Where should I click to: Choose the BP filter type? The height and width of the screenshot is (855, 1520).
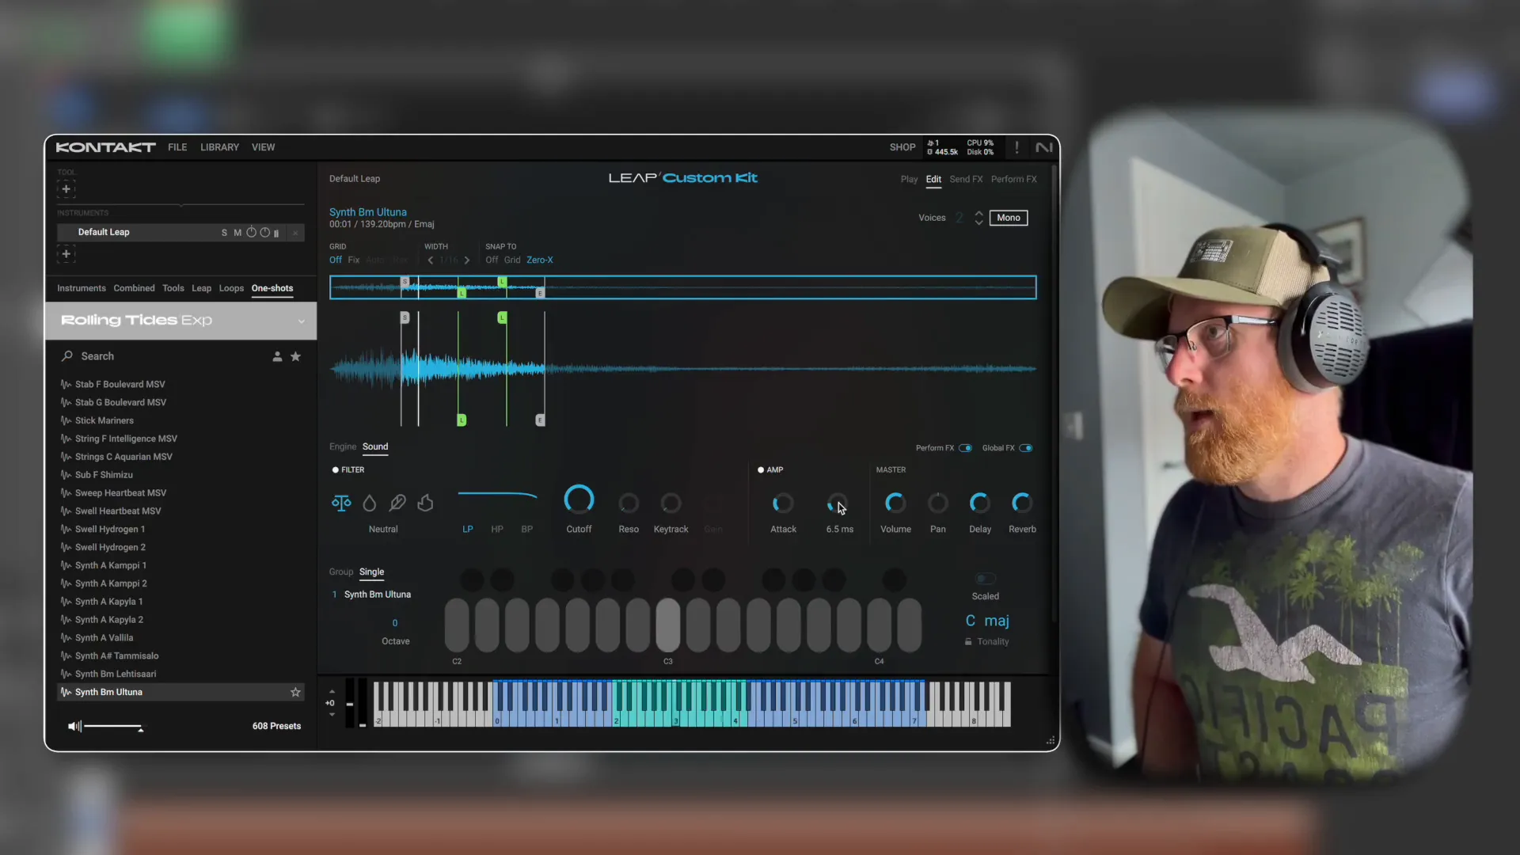pyautogui.click(x=527, y=530)
